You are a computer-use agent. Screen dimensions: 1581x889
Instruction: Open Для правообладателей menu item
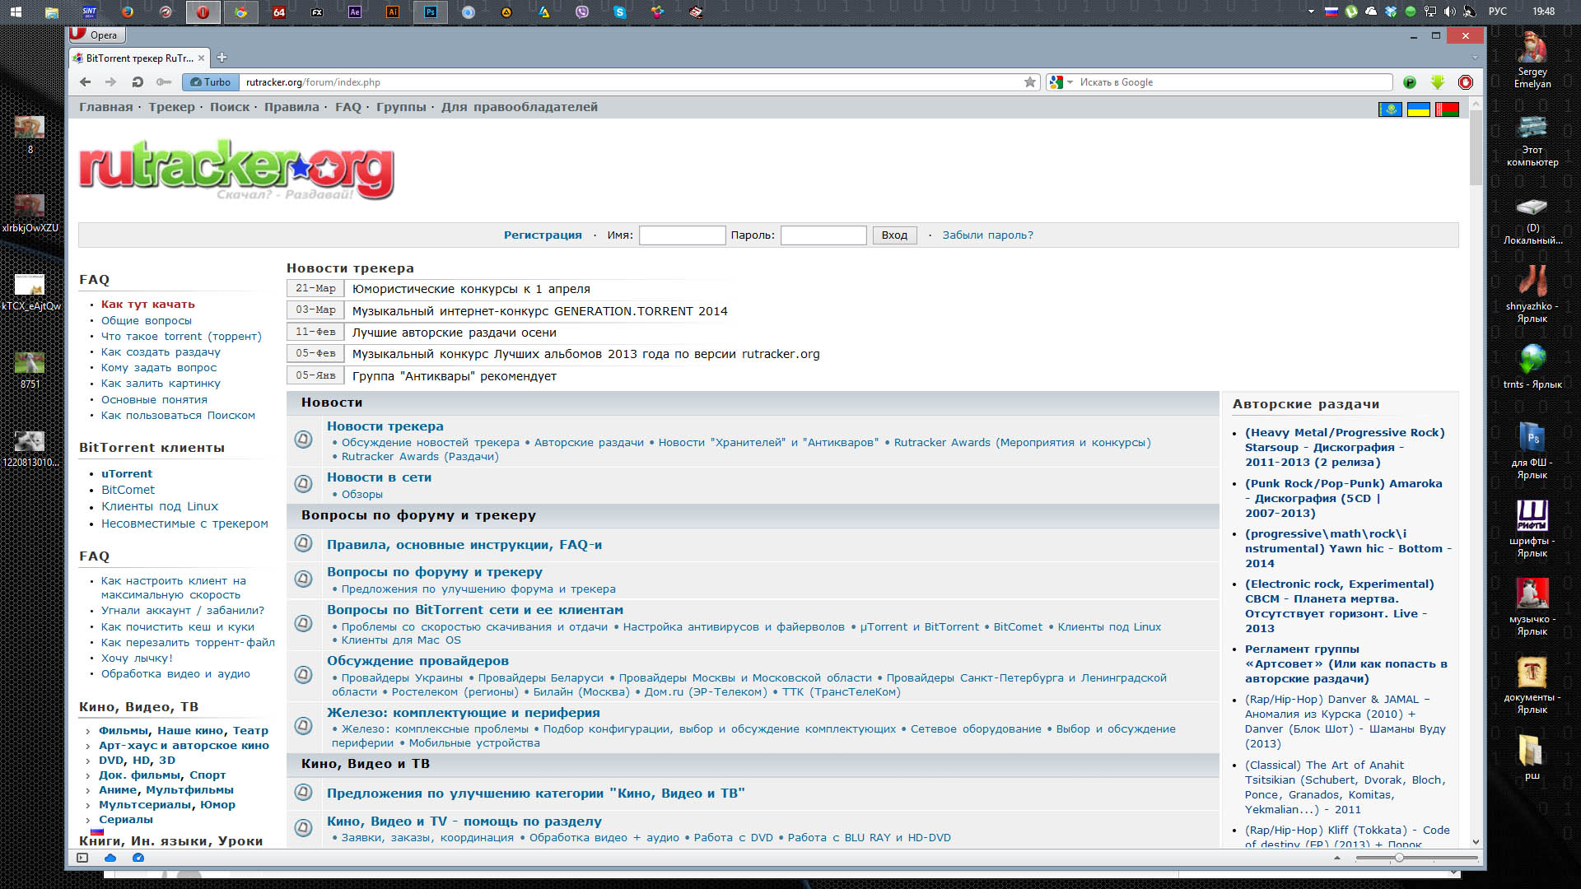click(x=520, y=107)
